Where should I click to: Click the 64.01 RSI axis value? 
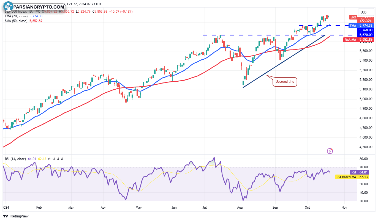tap(363, 172)
